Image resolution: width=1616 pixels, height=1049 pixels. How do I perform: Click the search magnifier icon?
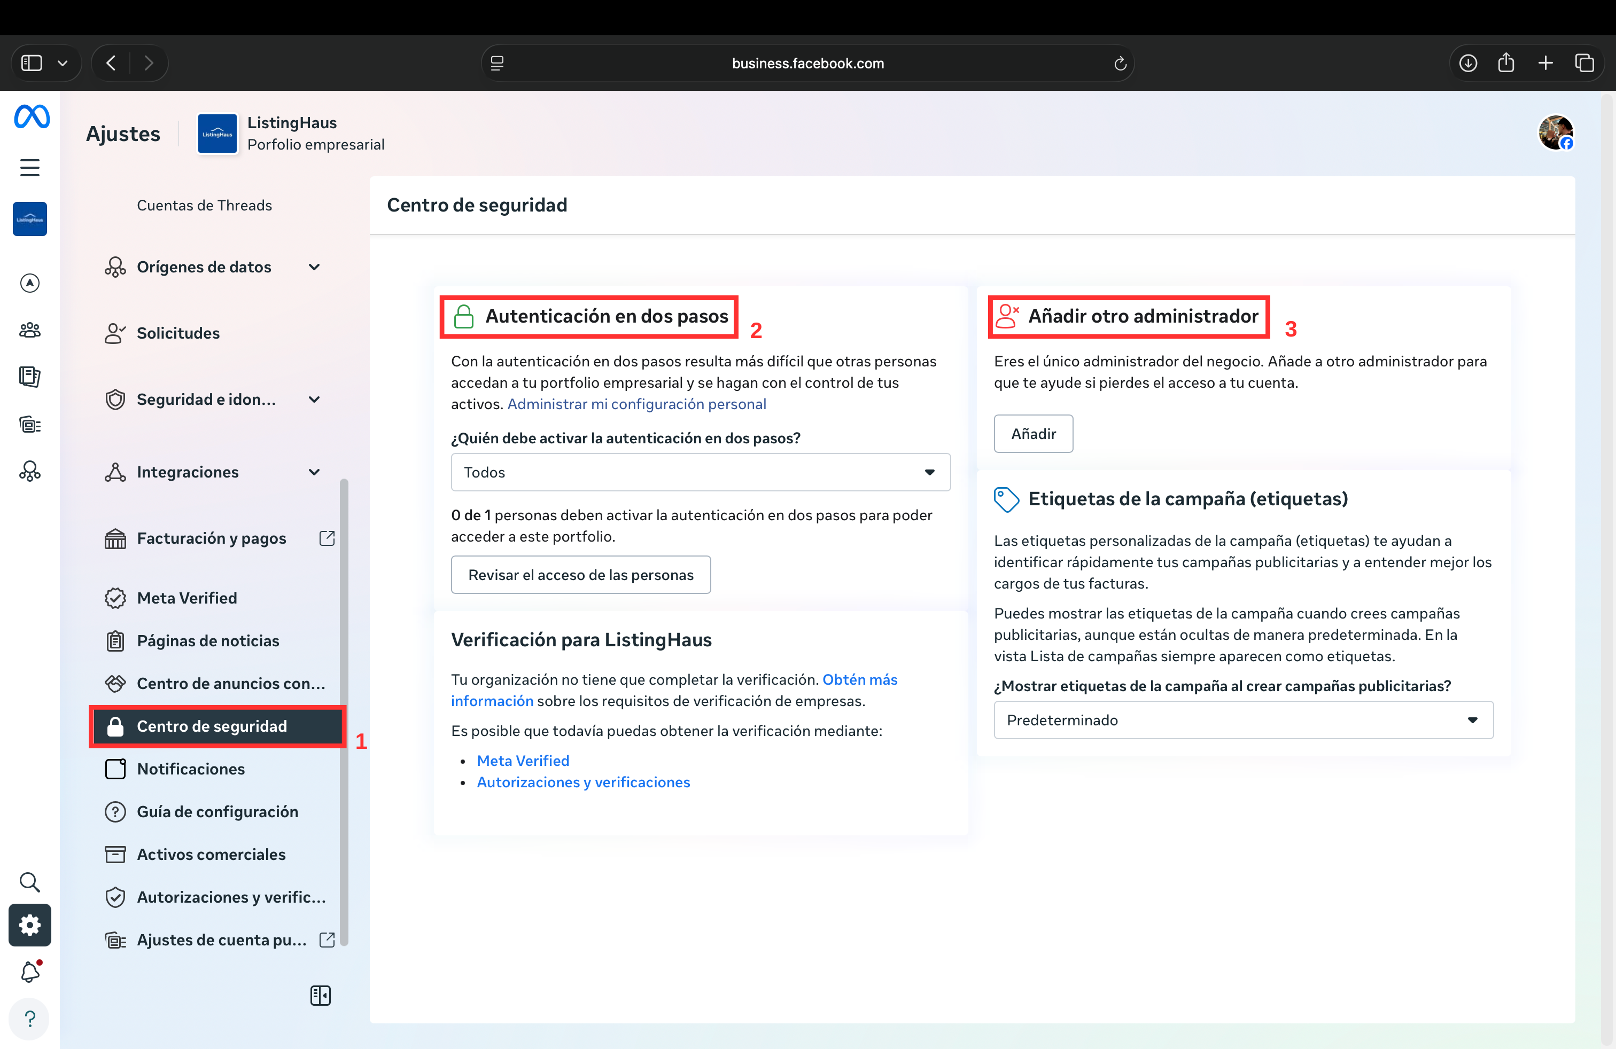[x=30, y=882]
